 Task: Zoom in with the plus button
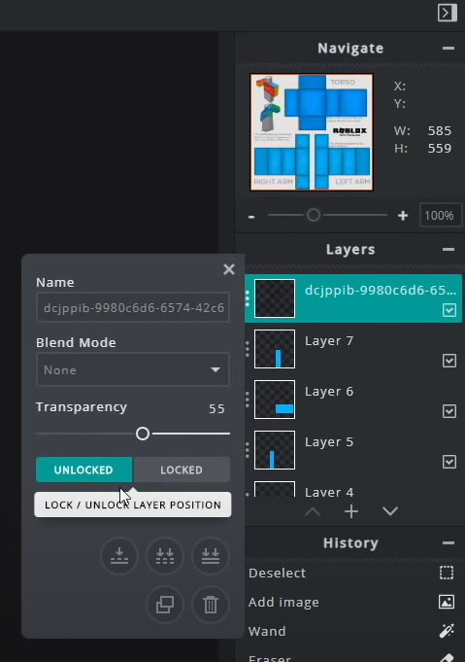(403, 216)
